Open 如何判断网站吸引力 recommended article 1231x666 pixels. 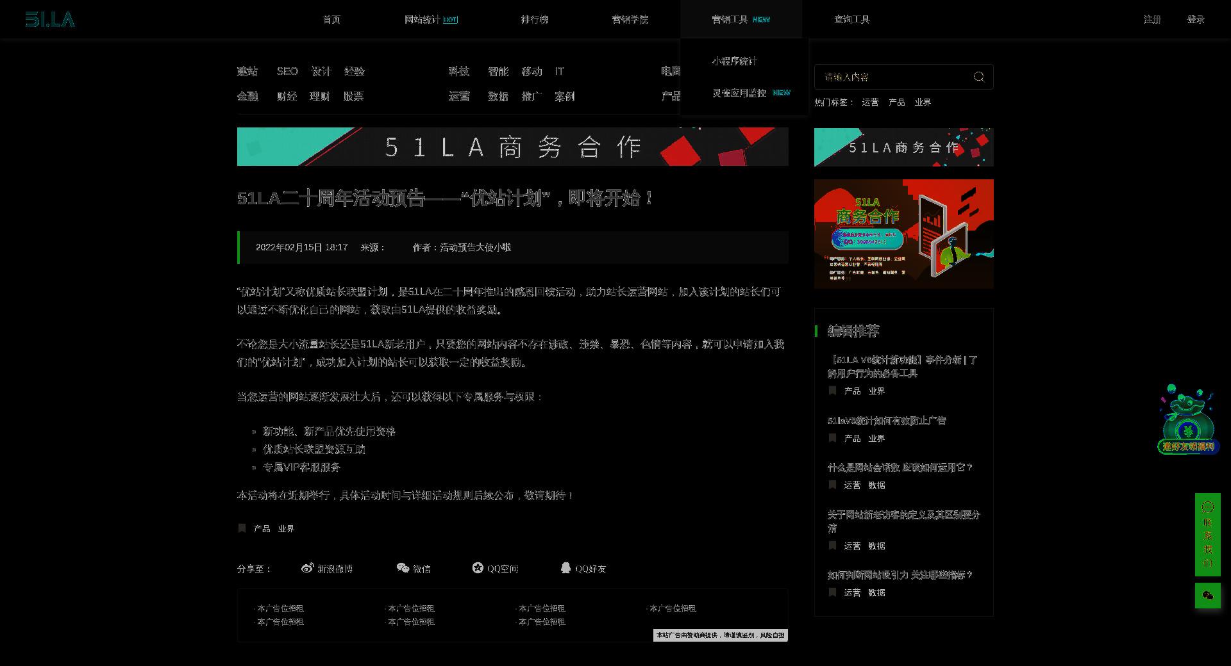(900, 575)
